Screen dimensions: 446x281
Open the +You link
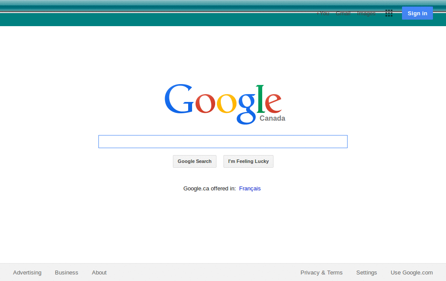point(323,14)
